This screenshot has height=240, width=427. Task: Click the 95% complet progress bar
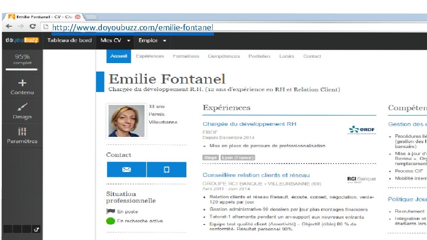coord(21,70)
